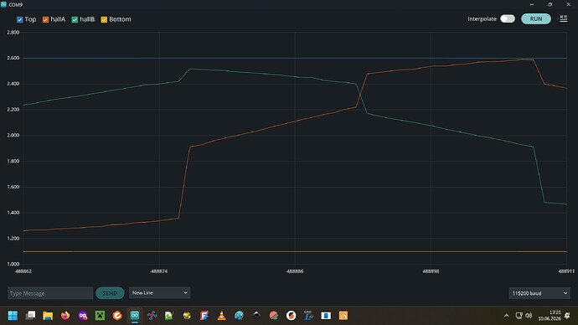This screenshot has height=325, width=578.
Task: Click the Type Message input field
Action: pos(50,293)
